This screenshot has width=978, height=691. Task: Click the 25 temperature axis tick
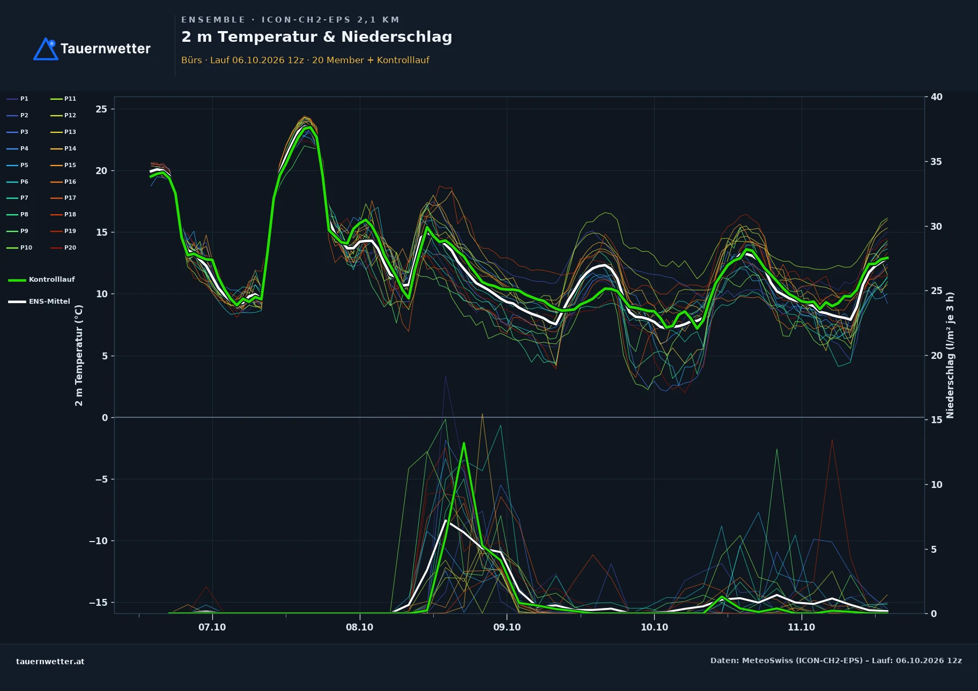(x=101, y=109)
